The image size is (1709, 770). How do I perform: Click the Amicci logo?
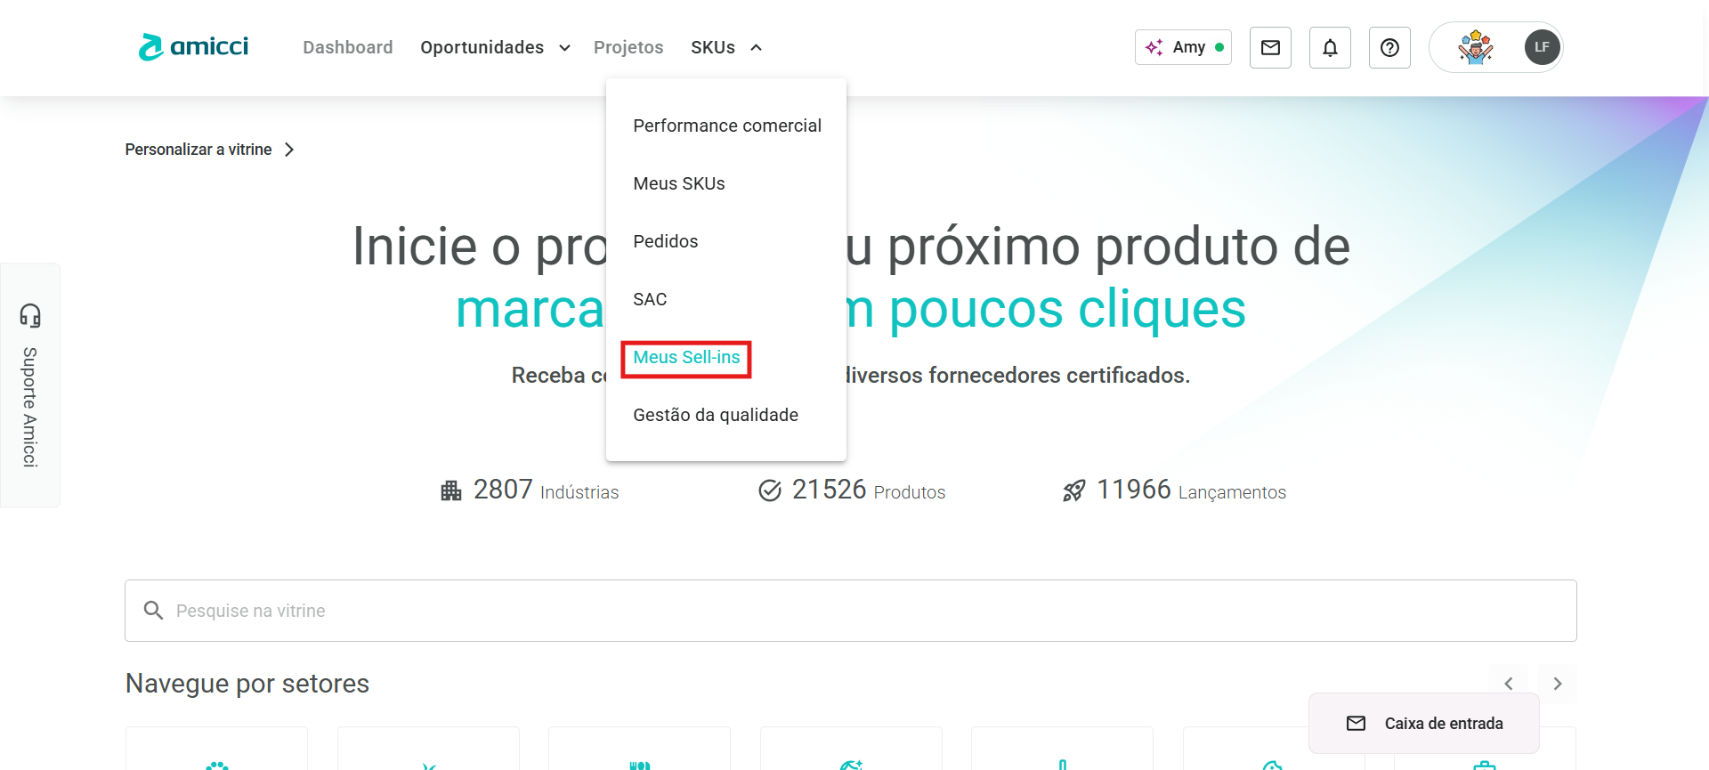click(193, 47)
